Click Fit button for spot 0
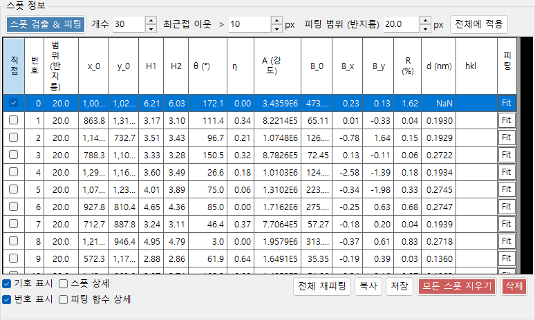The width and height of the screenshot is (535, 320). (x=507, y=103)
